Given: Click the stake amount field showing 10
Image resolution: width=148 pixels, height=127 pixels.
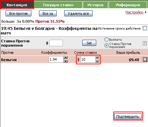Looking at the screenshot, I should (88, 59).
